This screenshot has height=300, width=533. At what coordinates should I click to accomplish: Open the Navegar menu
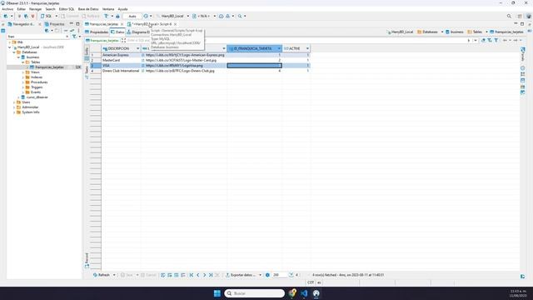[35, 9]
